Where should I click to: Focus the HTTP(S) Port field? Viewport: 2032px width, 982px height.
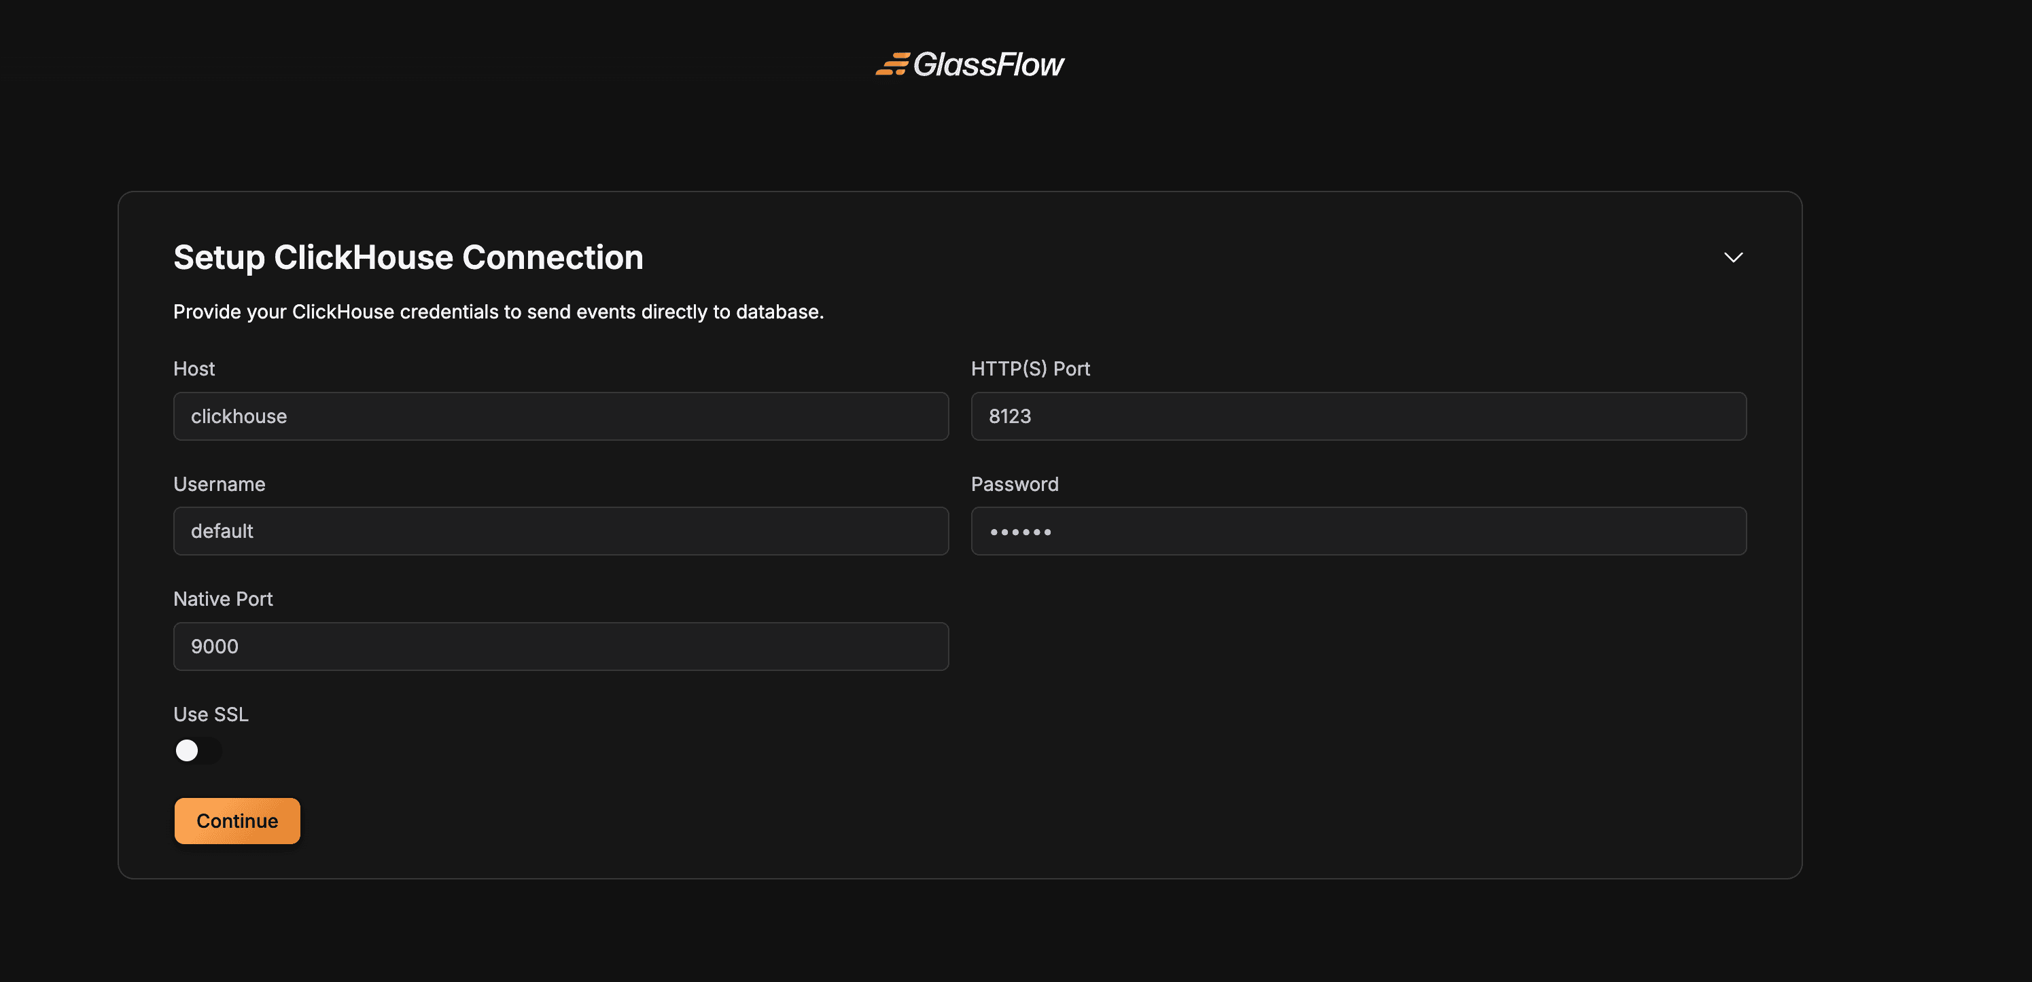(1358, 416)
